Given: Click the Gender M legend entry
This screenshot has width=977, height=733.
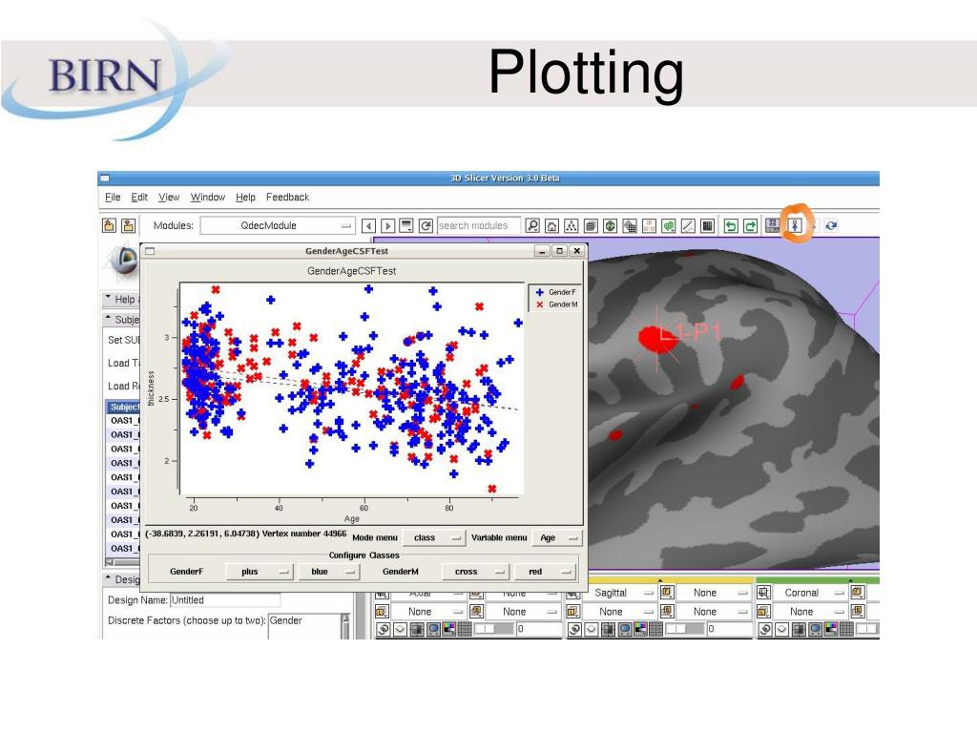Looking at the screenshot, I should pyautogui.click(x=556, y=304).
